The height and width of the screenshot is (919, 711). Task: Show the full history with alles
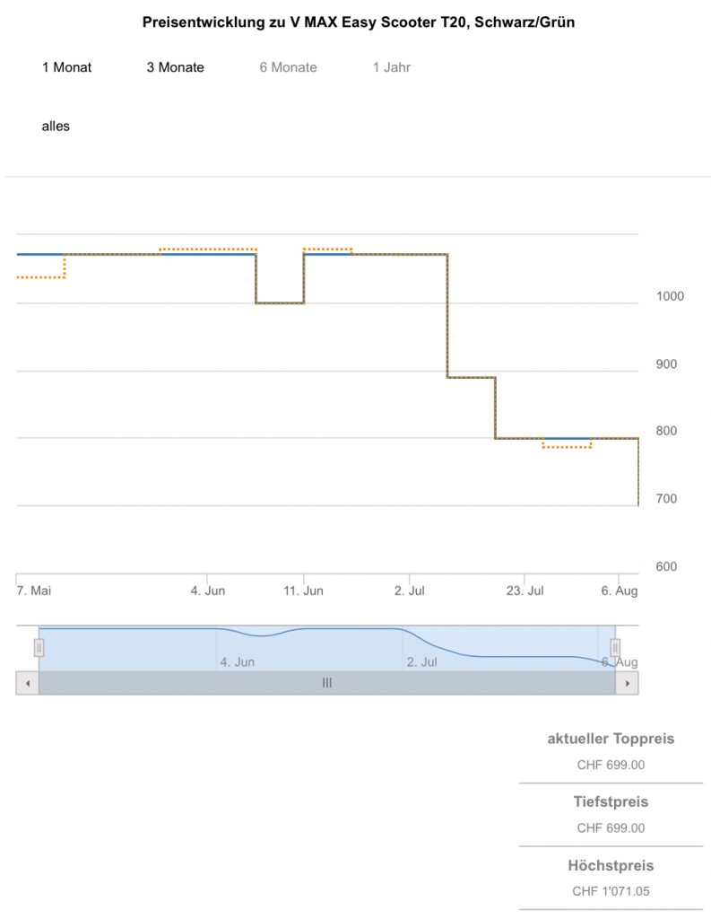[56, 127]
